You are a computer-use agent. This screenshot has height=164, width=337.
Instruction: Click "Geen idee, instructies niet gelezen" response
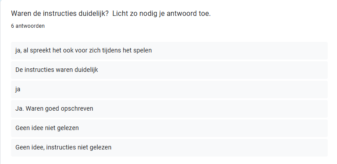click(169, 147)
